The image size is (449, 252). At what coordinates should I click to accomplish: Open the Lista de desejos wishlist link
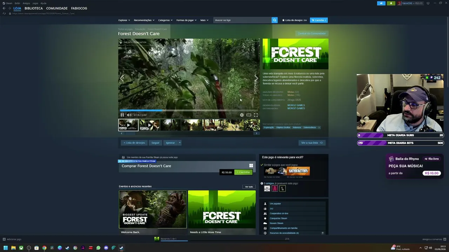(x=294, y=20)
